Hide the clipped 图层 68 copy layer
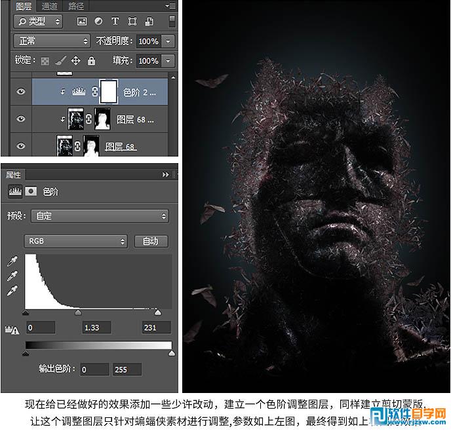 pos(21,119)
